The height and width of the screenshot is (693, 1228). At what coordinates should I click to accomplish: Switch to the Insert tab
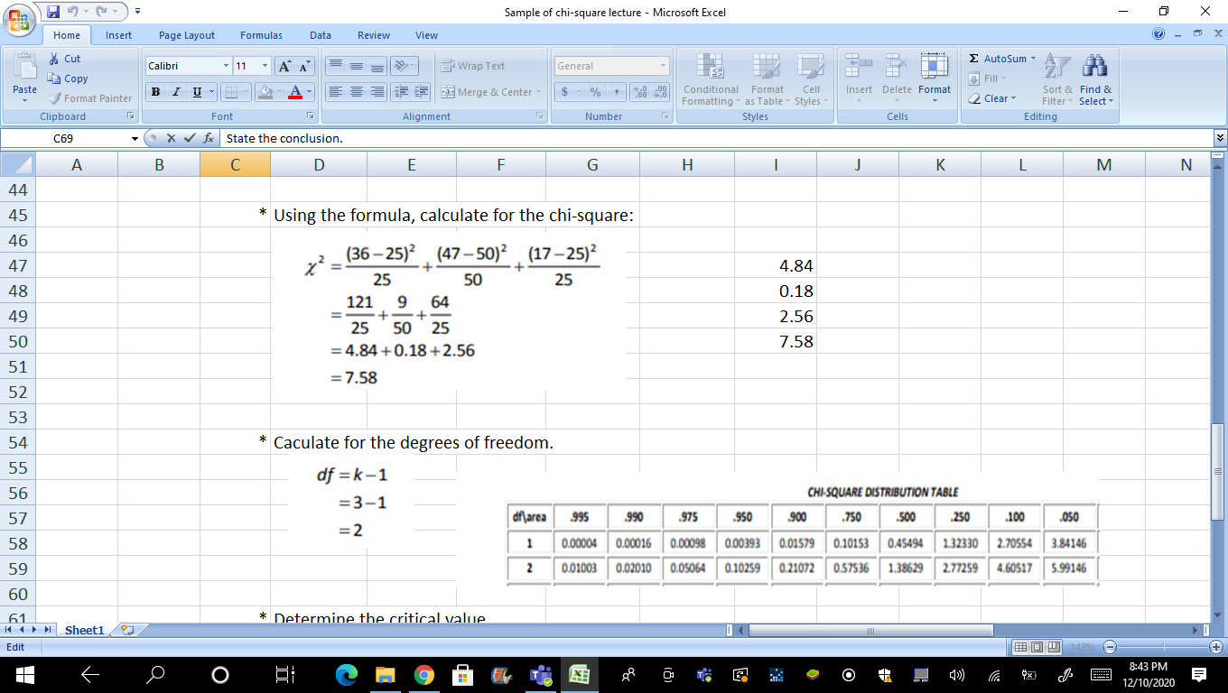[x=118, y=35]
